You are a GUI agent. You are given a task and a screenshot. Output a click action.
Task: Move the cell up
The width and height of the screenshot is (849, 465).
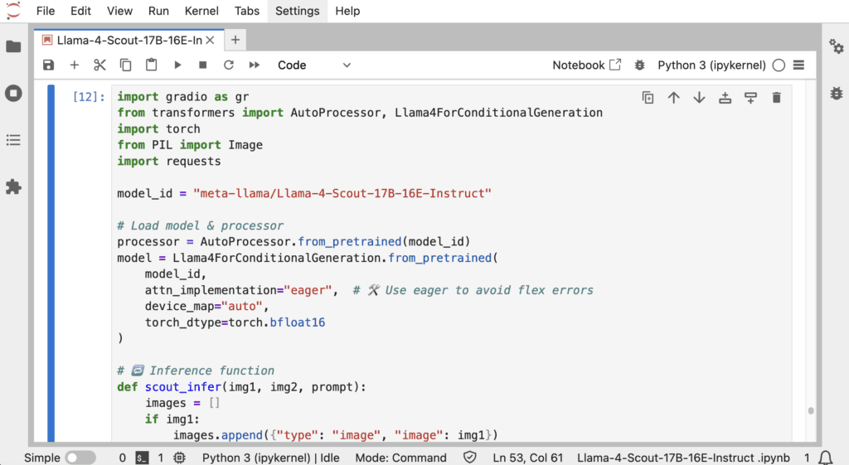tap(673, 98)
